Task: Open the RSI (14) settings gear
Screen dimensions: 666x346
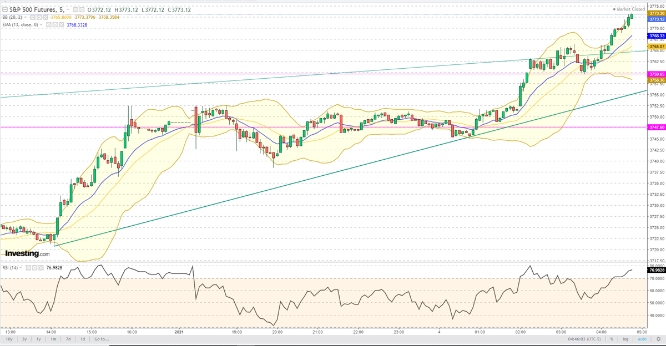Action: coord(34,267)
